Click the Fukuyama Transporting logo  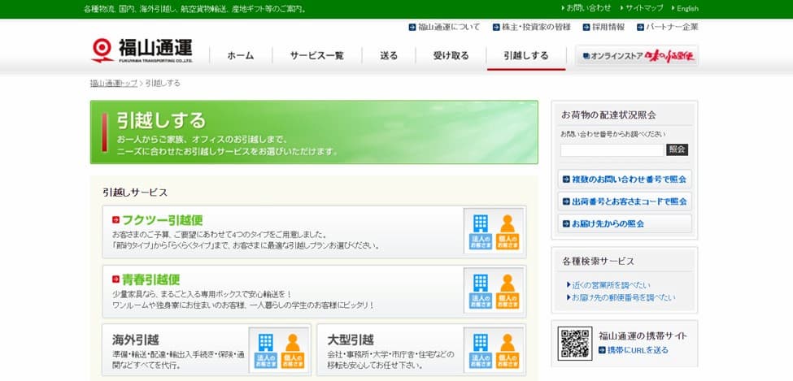pos(142,50)
